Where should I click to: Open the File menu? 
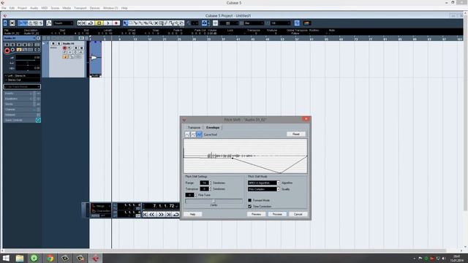click(4, 8)
